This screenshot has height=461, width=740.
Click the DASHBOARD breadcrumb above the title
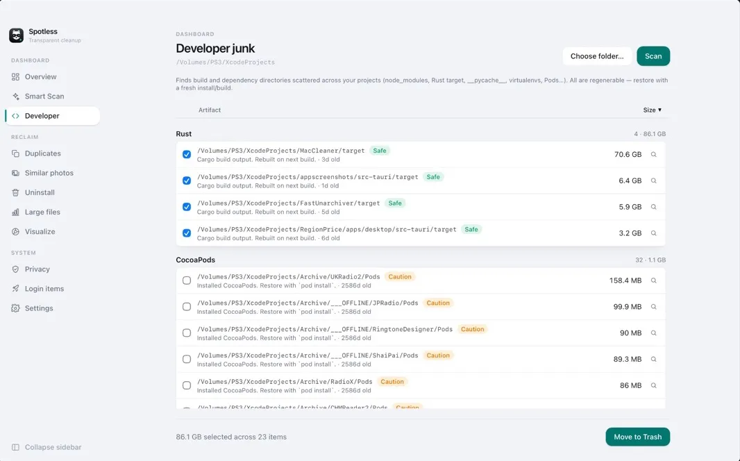(x=195, y=34)
